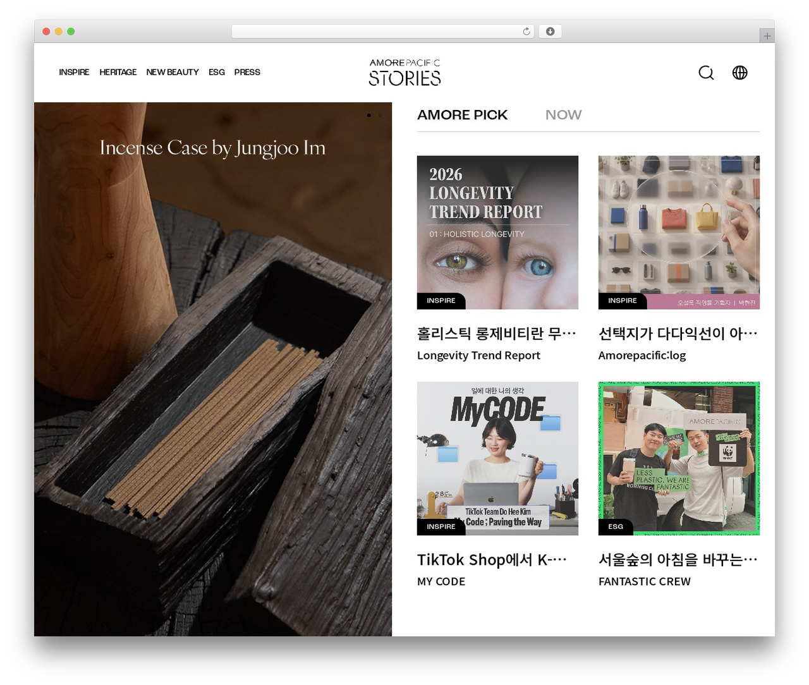This screenshot has height=685, width=809.
Task: Maximize the window with the green button
Action: pyautogui.click(x=71, y=32)
